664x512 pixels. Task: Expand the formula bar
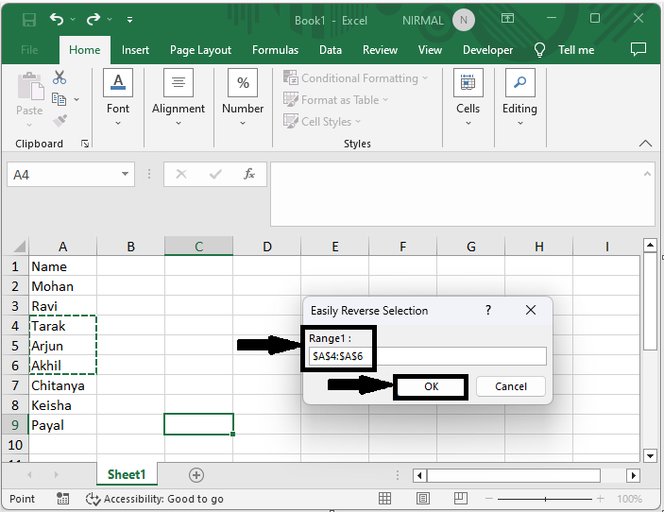pyautogui.click(x=647, y=174)
